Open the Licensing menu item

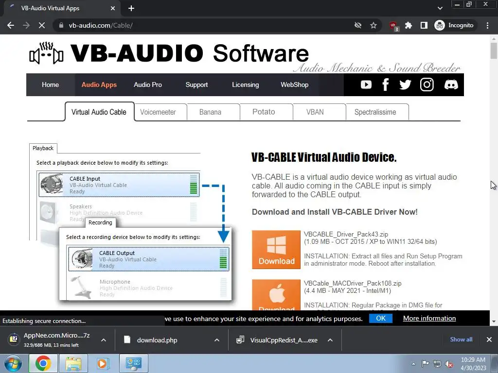[x=245, y=85]
